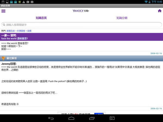Tap the advertisement banner at the bottom
The width and height of the screenshot is (163, 122).
click(81, 114)
